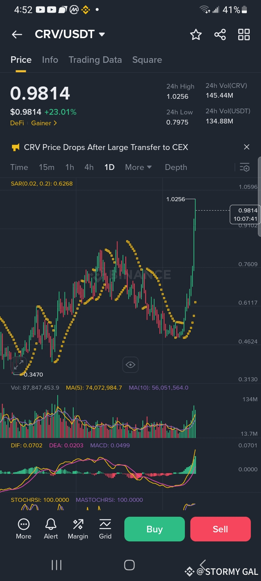Select the 1h interval
This screenshot has height=581, width=261.
point(70,167)
